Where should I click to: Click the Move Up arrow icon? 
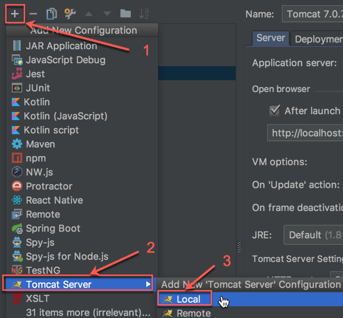tap(88, 14)
